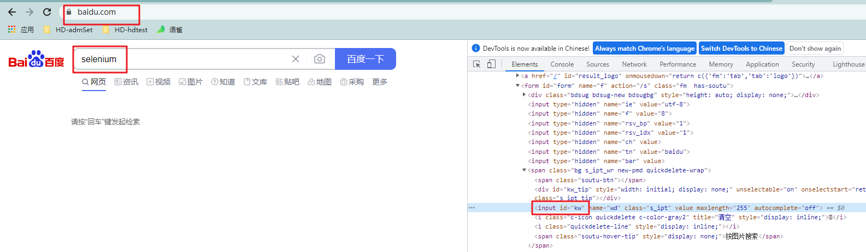Click Switch DevTools to Chinese button
Image resolution: width=866 pixels, height=252 pixels.
pos(742,48)
